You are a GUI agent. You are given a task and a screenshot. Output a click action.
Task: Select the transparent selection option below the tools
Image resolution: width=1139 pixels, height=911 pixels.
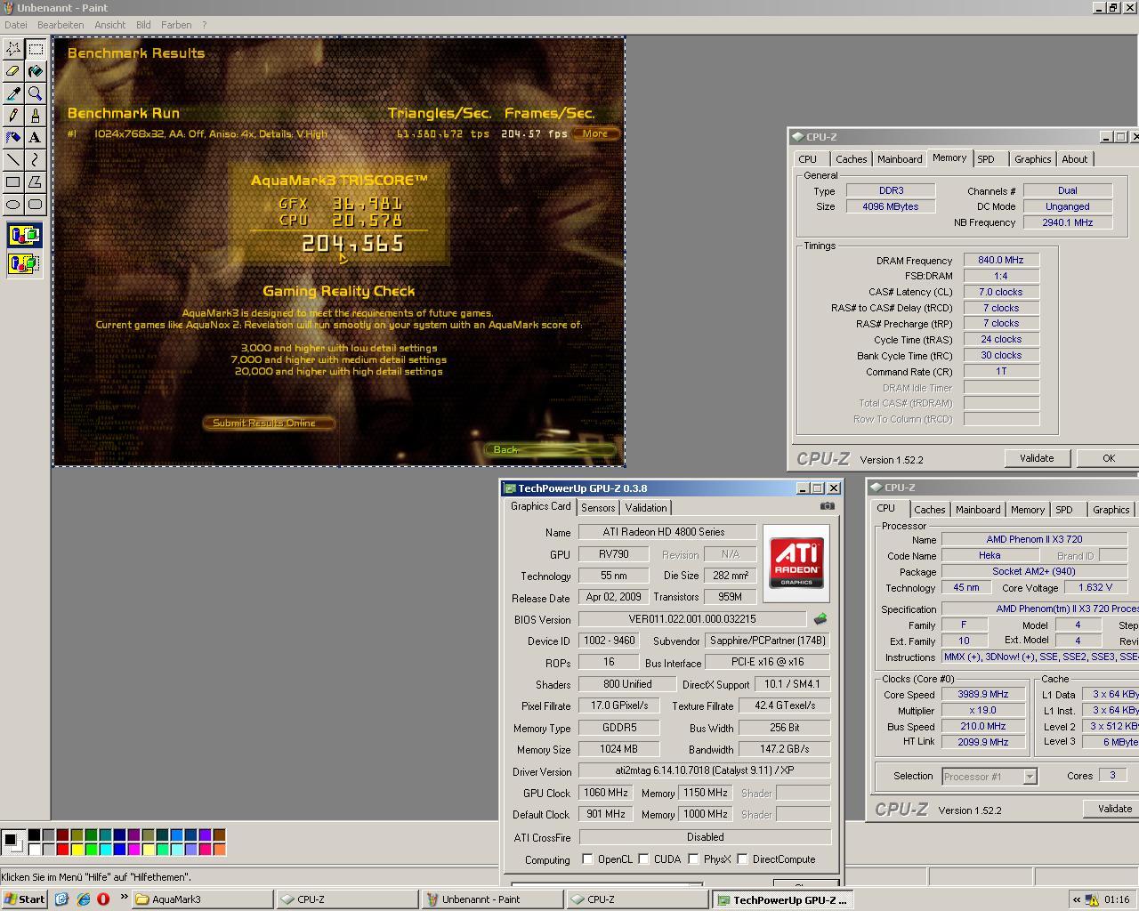[24, 264]
